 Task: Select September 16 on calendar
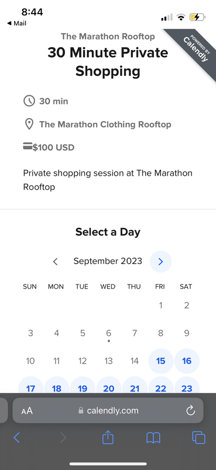coord(187,361)
